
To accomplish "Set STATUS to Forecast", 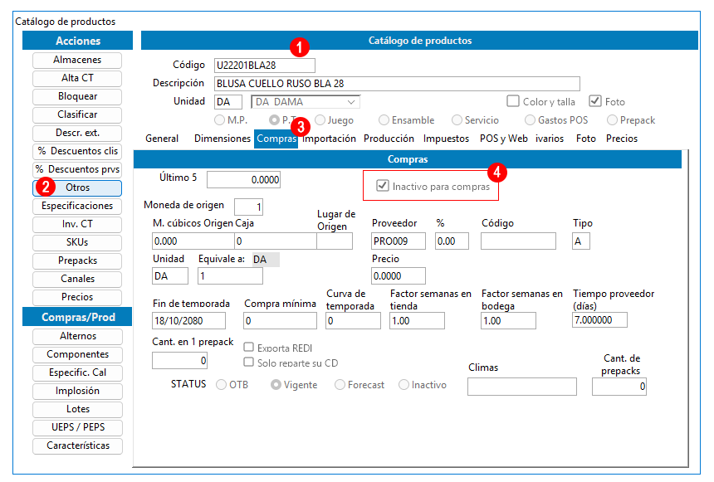I will coord(340,385).
